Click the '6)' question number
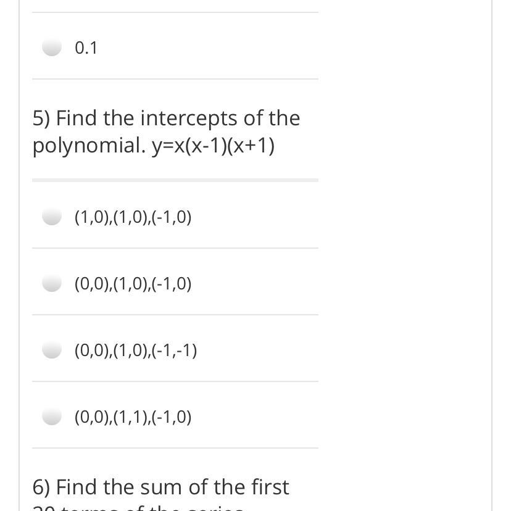The width and height of the screenshot is (511, 511). 41,487
